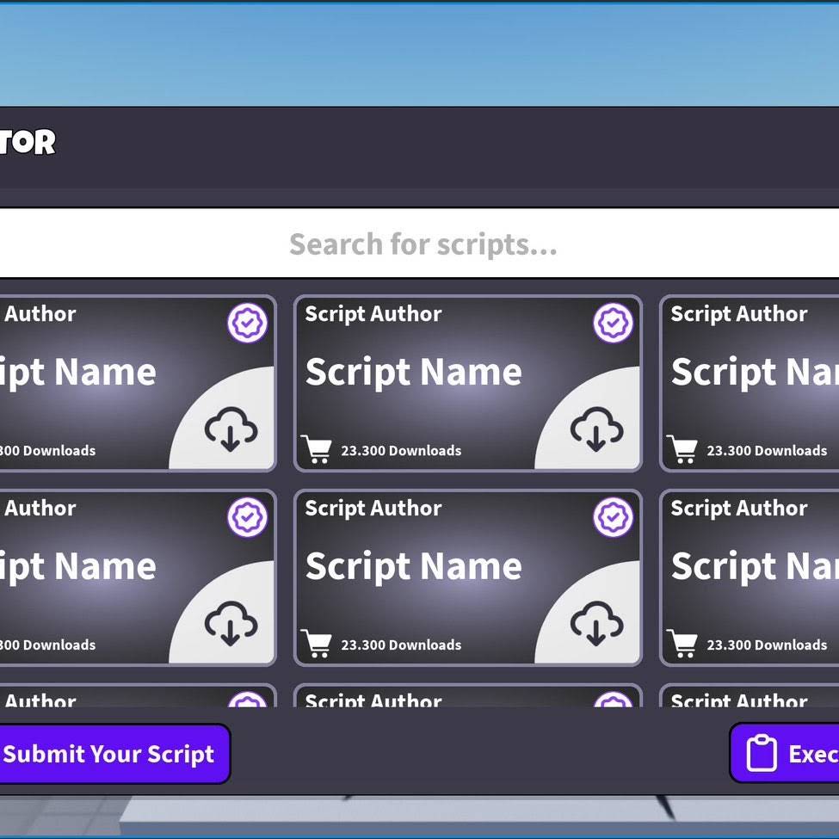Viewport: 839px width, 839px height.
Task: Tap verified badge on second-row middle card
Action: coord(614,517)
